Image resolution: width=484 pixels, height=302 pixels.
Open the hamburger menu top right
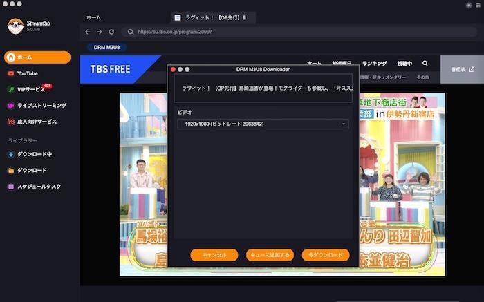click(478, 6)
